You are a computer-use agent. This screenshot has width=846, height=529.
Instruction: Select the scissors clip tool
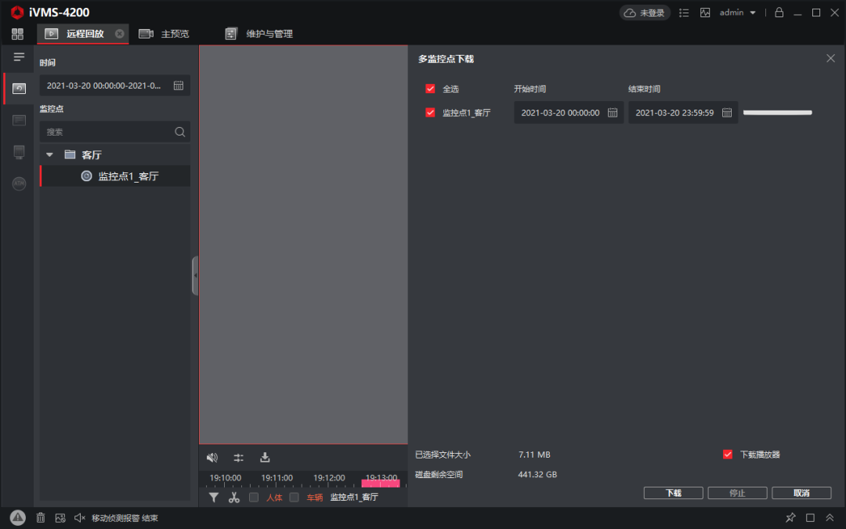point(233,498)
